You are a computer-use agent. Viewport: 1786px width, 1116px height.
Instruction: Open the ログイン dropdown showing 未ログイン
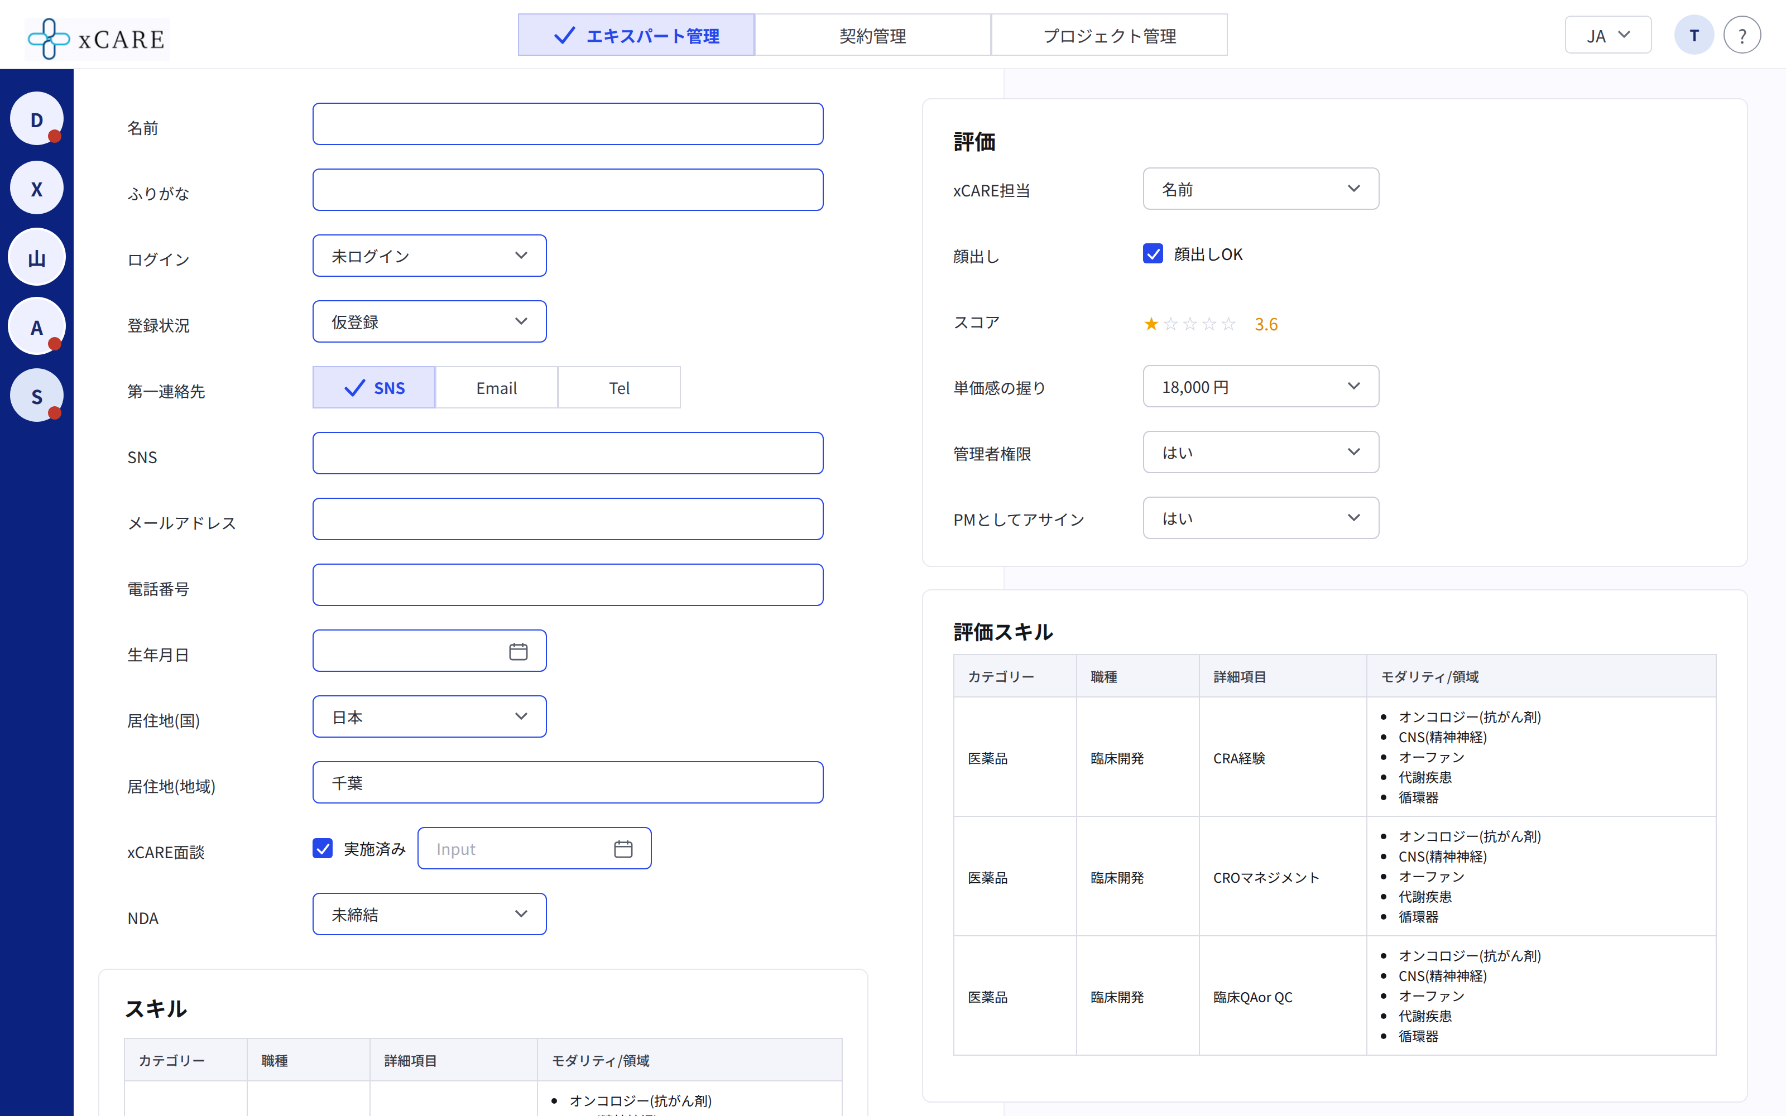coord(430,256)
